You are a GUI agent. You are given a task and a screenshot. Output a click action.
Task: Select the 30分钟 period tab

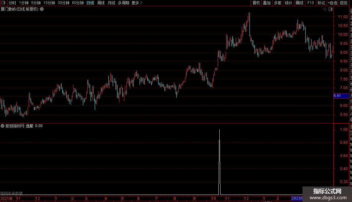[63, 3]
